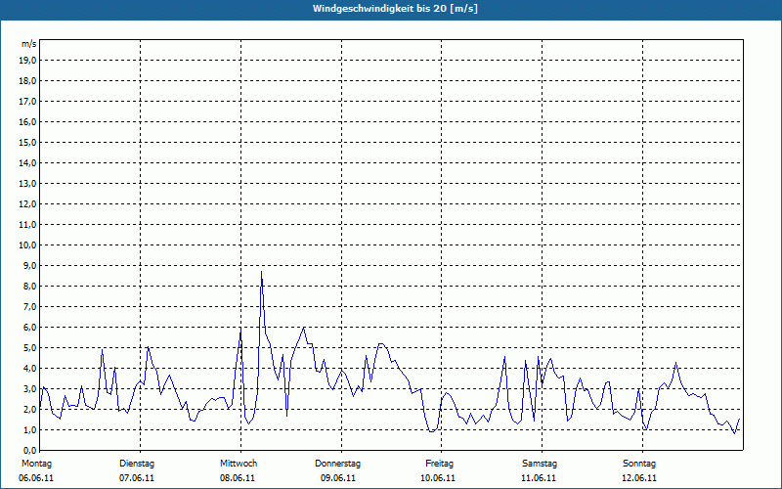Select the 8,0 axis value

[29, 287]
